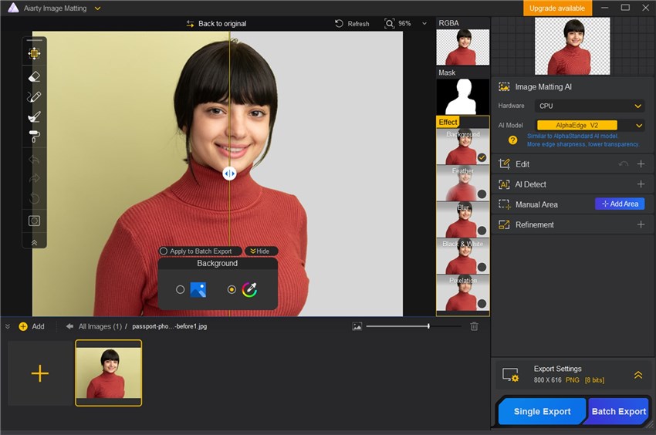Click the transparent preview image top right
The height and width of the screenshot is (435, 656).
tap(572, 46)
